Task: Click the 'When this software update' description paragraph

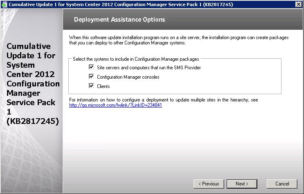Action: tap(179, 40)
